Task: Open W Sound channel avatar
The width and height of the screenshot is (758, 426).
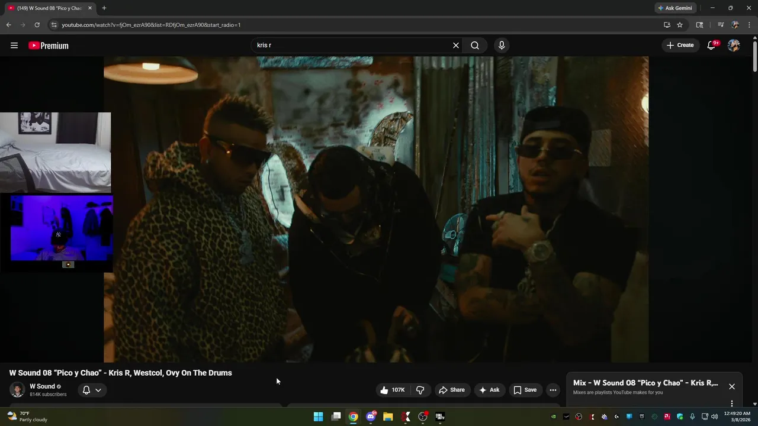Action: [x=17, y=390]
